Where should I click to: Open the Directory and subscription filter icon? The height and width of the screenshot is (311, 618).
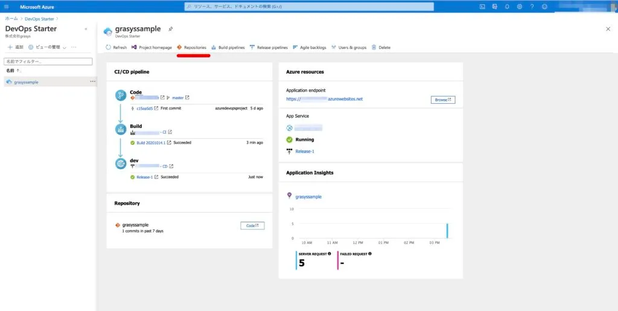pyautogui.click(x=495, y=7)
